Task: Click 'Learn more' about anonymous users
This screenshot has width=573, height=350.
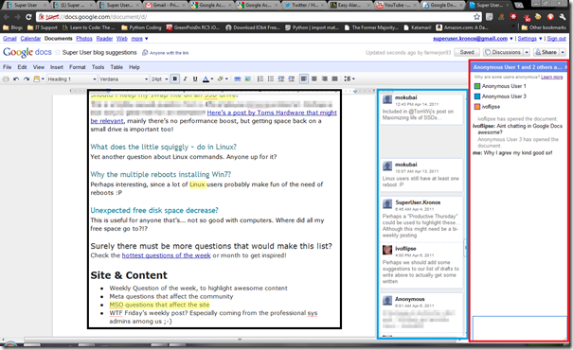Action: click(552, 77)
